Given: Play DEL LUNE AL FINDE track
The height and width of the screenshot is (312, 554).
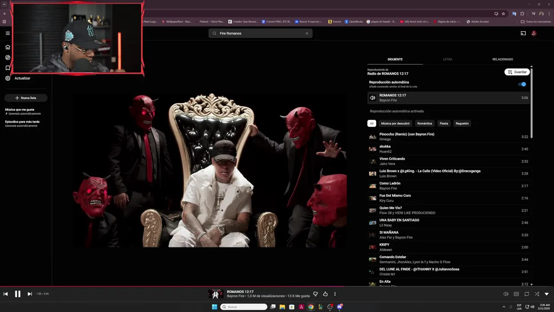Looking at the screenshot, I should [x=448, y=272].
